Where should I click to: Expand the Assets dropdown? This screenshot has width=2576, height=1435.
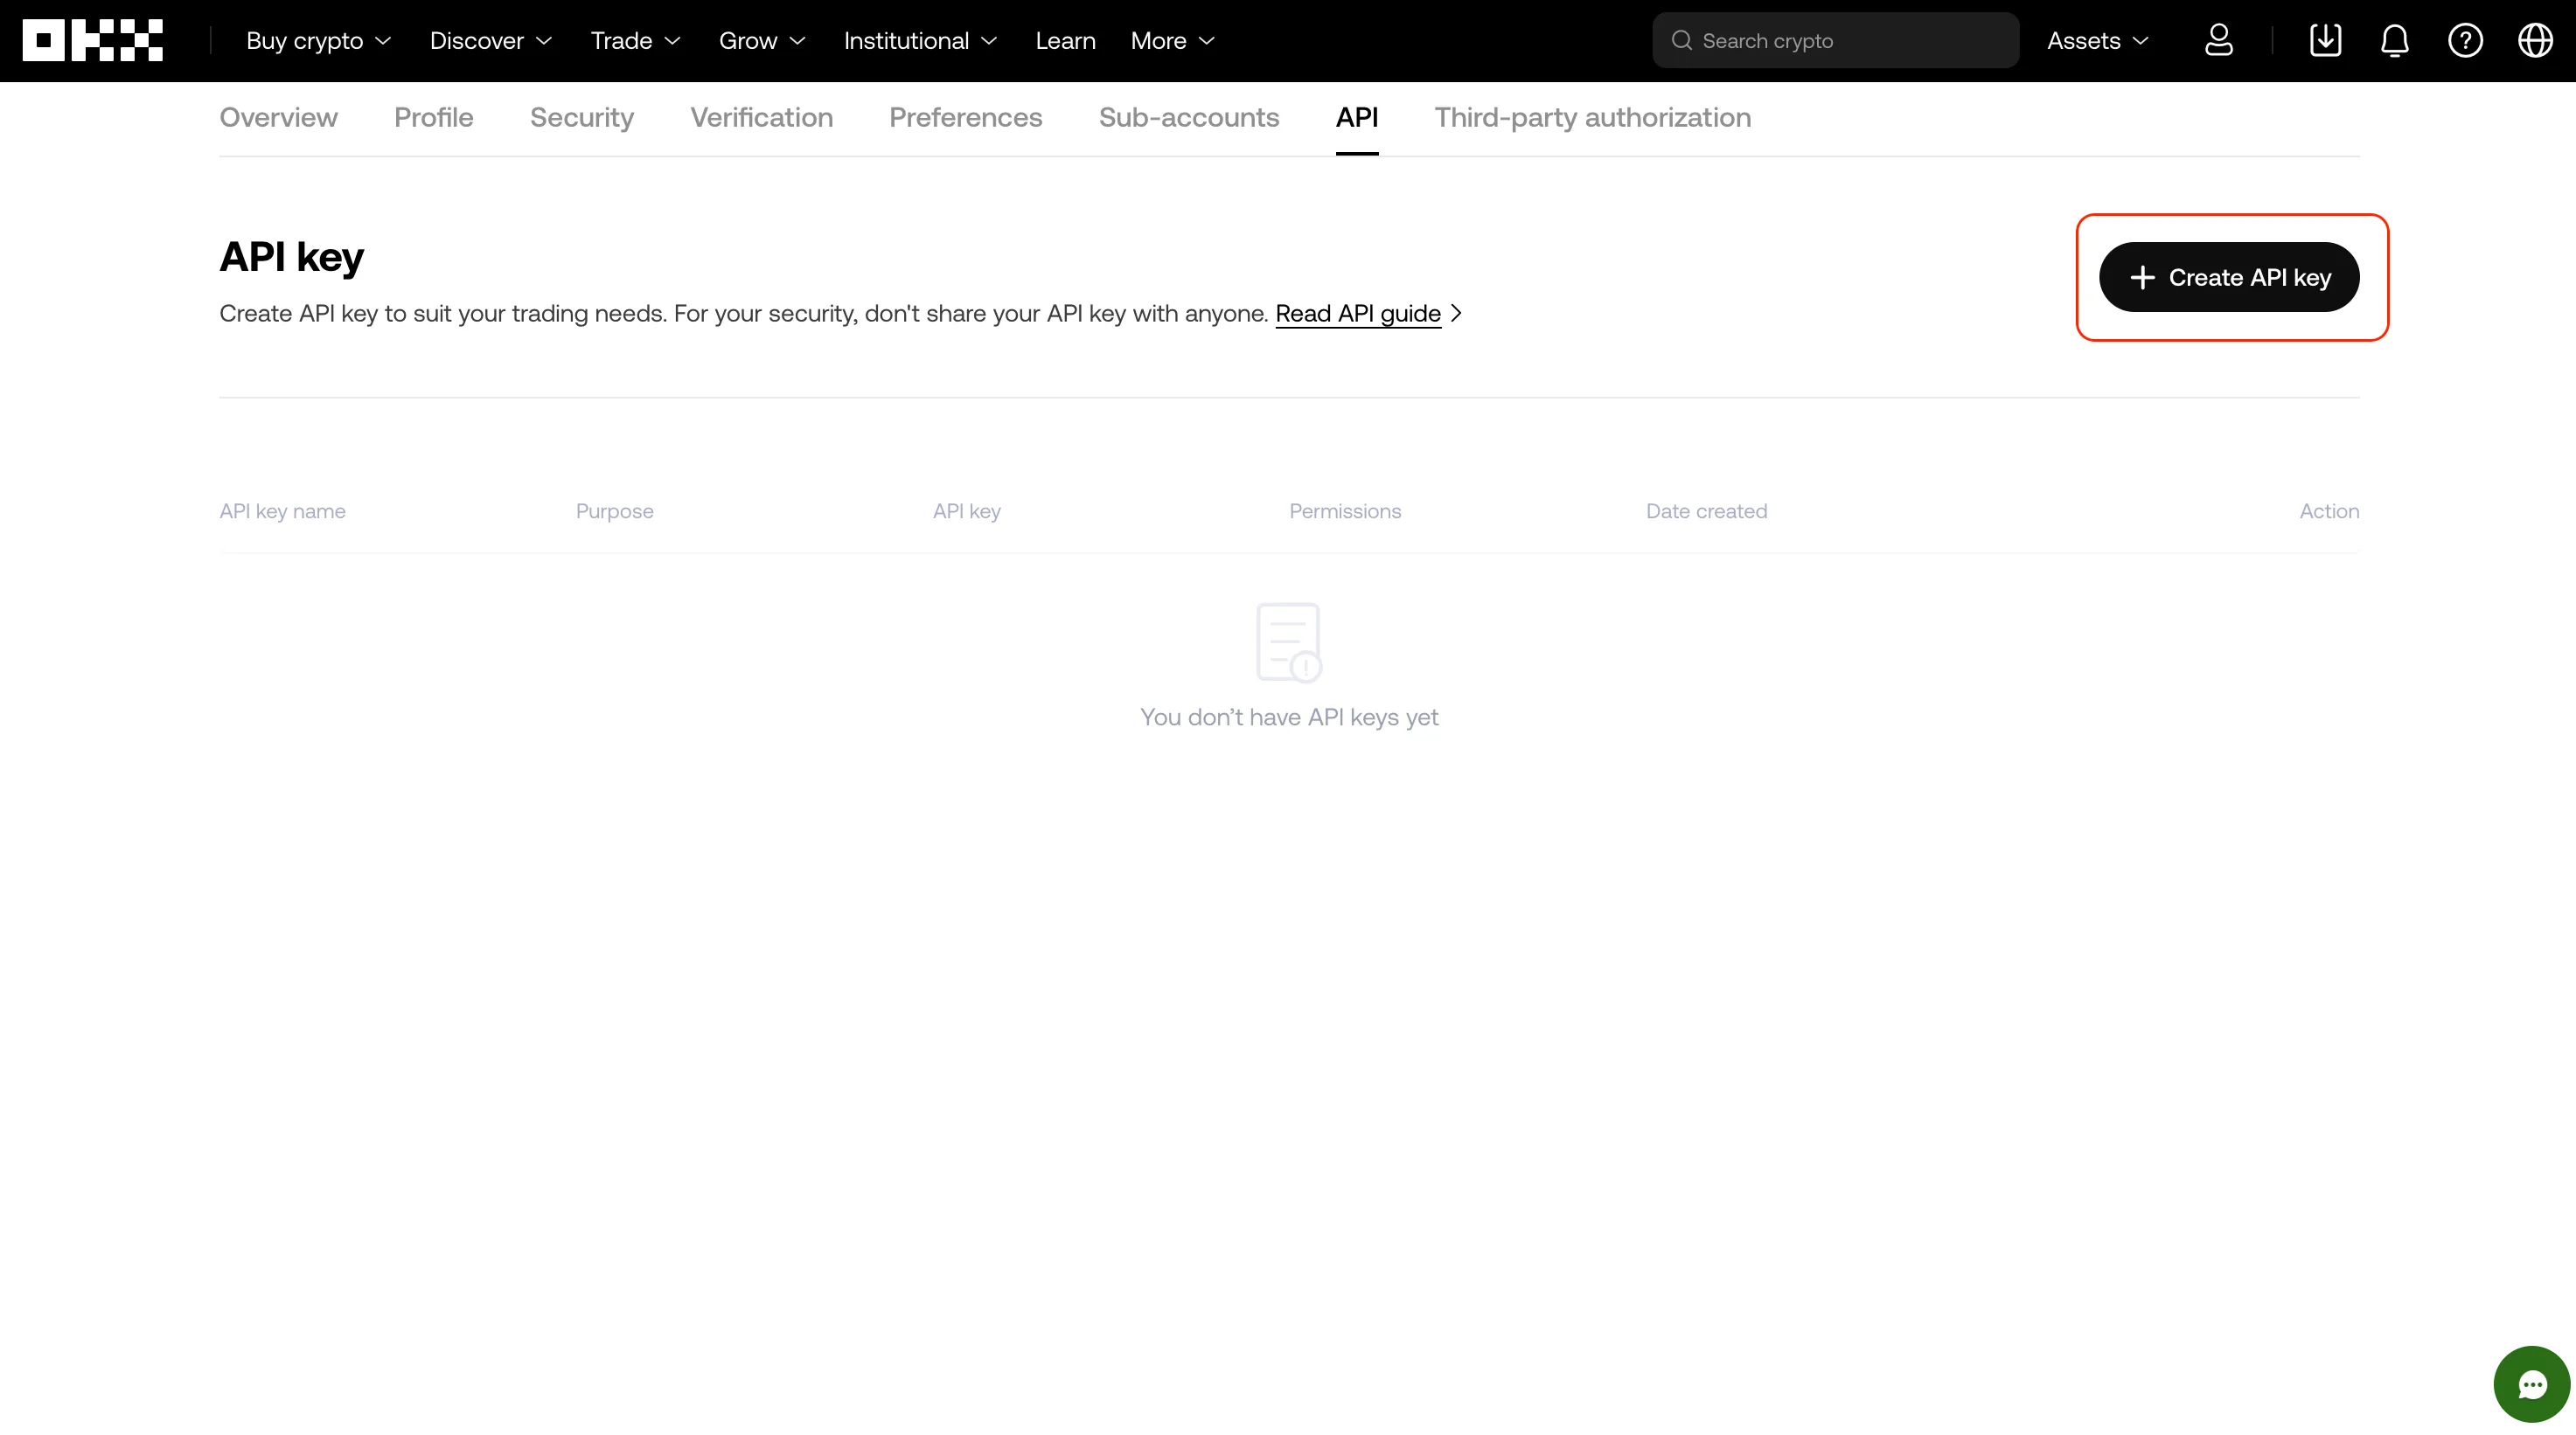(2097, 41)
